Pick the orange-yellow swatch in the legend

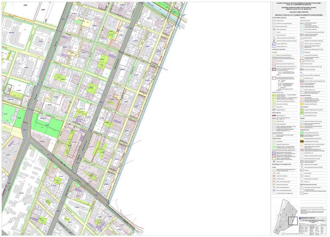pyautogui.click(x=302, y=104)
